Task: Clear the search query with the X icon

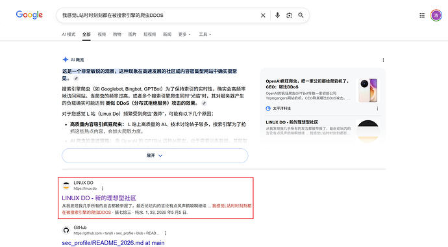Action: click(x=263, y=16)
